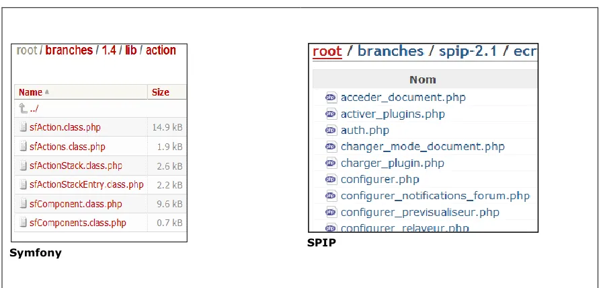Open sfActionStack.class.php file link

(76, 166)
